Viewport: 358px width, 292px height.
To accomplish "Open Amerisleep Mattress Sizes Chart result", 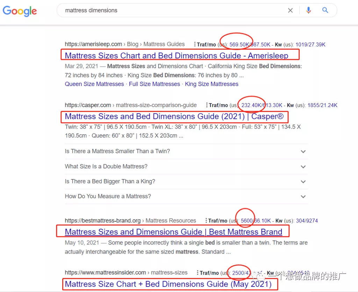I will click(x=177, y=56).
